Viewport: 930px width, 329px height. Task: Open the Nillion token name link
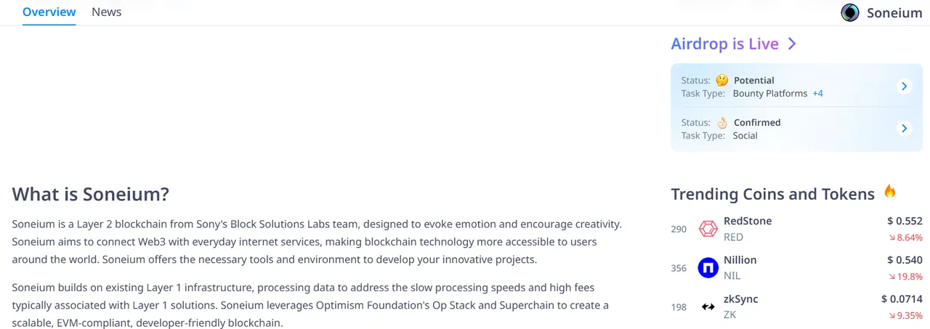point(740,260)
